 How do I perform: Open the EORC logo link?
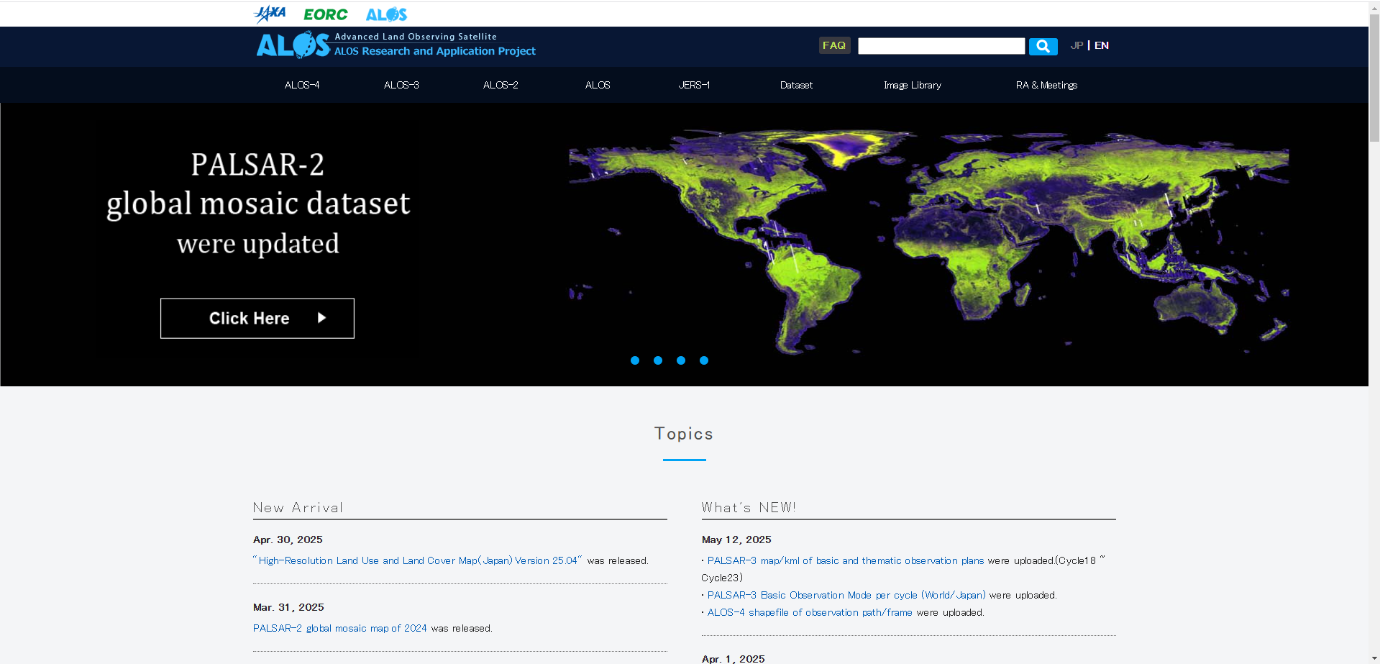click(325, 14)
